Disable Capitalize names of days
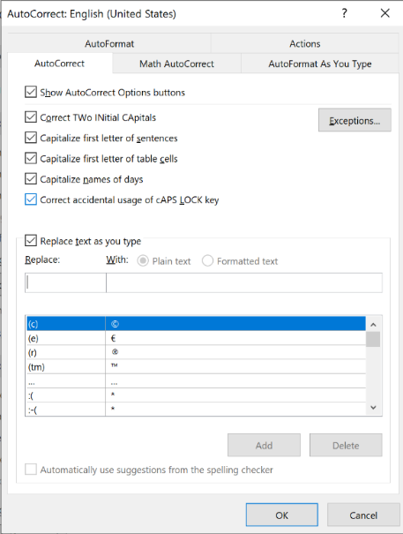The image size is (403, 534). point(31,179)
